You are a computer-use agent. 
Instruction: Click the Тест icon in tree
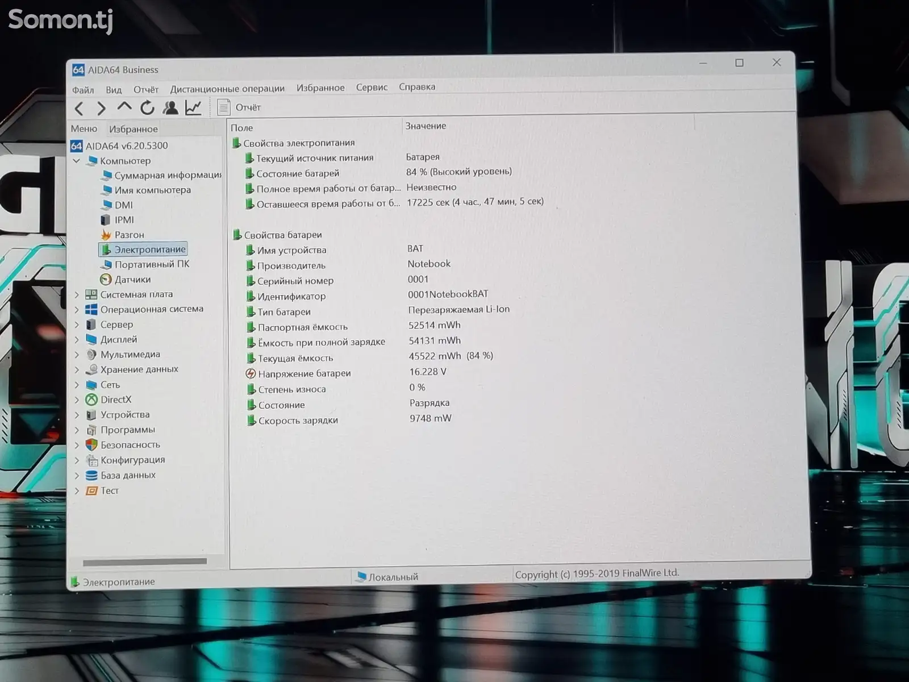pos(91,490)
